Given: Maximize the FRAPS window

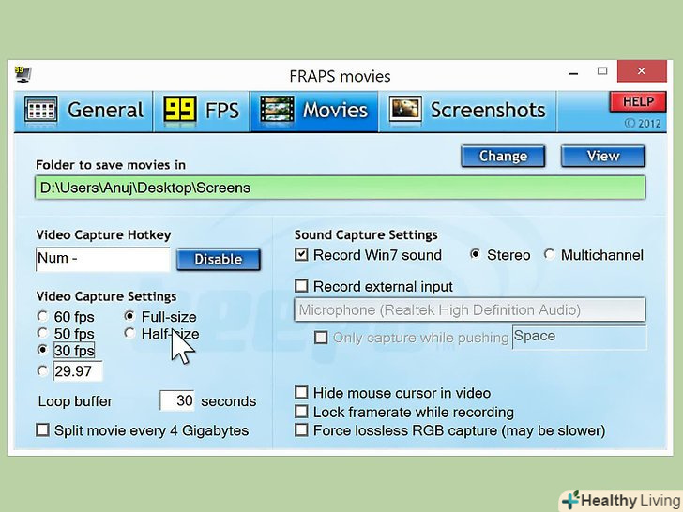Looking at the screenshot, I should (602, 71).
